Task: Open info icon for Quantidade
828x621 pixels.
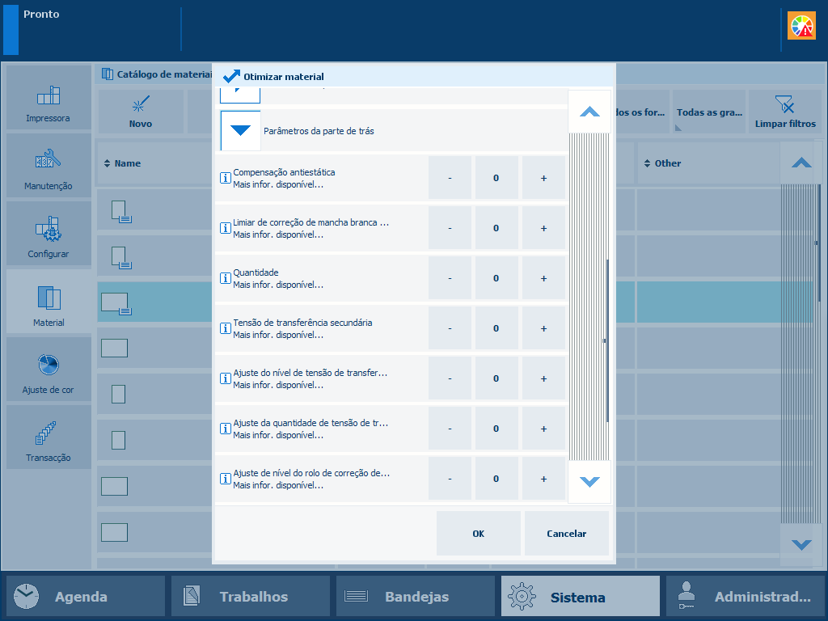Action: tap(225, 278)
